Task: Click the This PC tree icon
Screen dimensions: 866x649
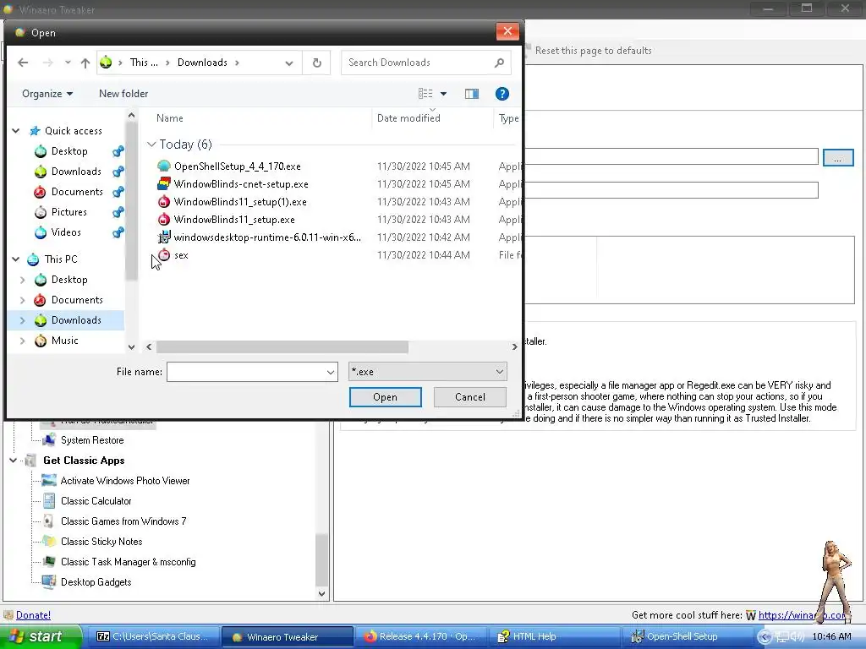Action: (34, 259)
